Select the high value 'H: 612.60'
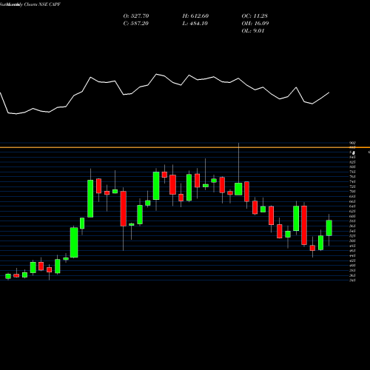This screenshot has height=370, width=370. (195, 16)
